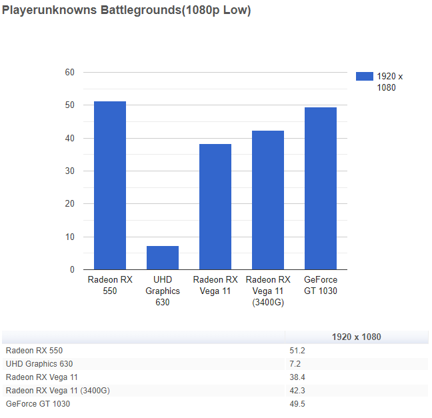Viewport: 432px width, 418px height.
Task: Select the Radeon RX 550 table row name
Action: point(34,351)
